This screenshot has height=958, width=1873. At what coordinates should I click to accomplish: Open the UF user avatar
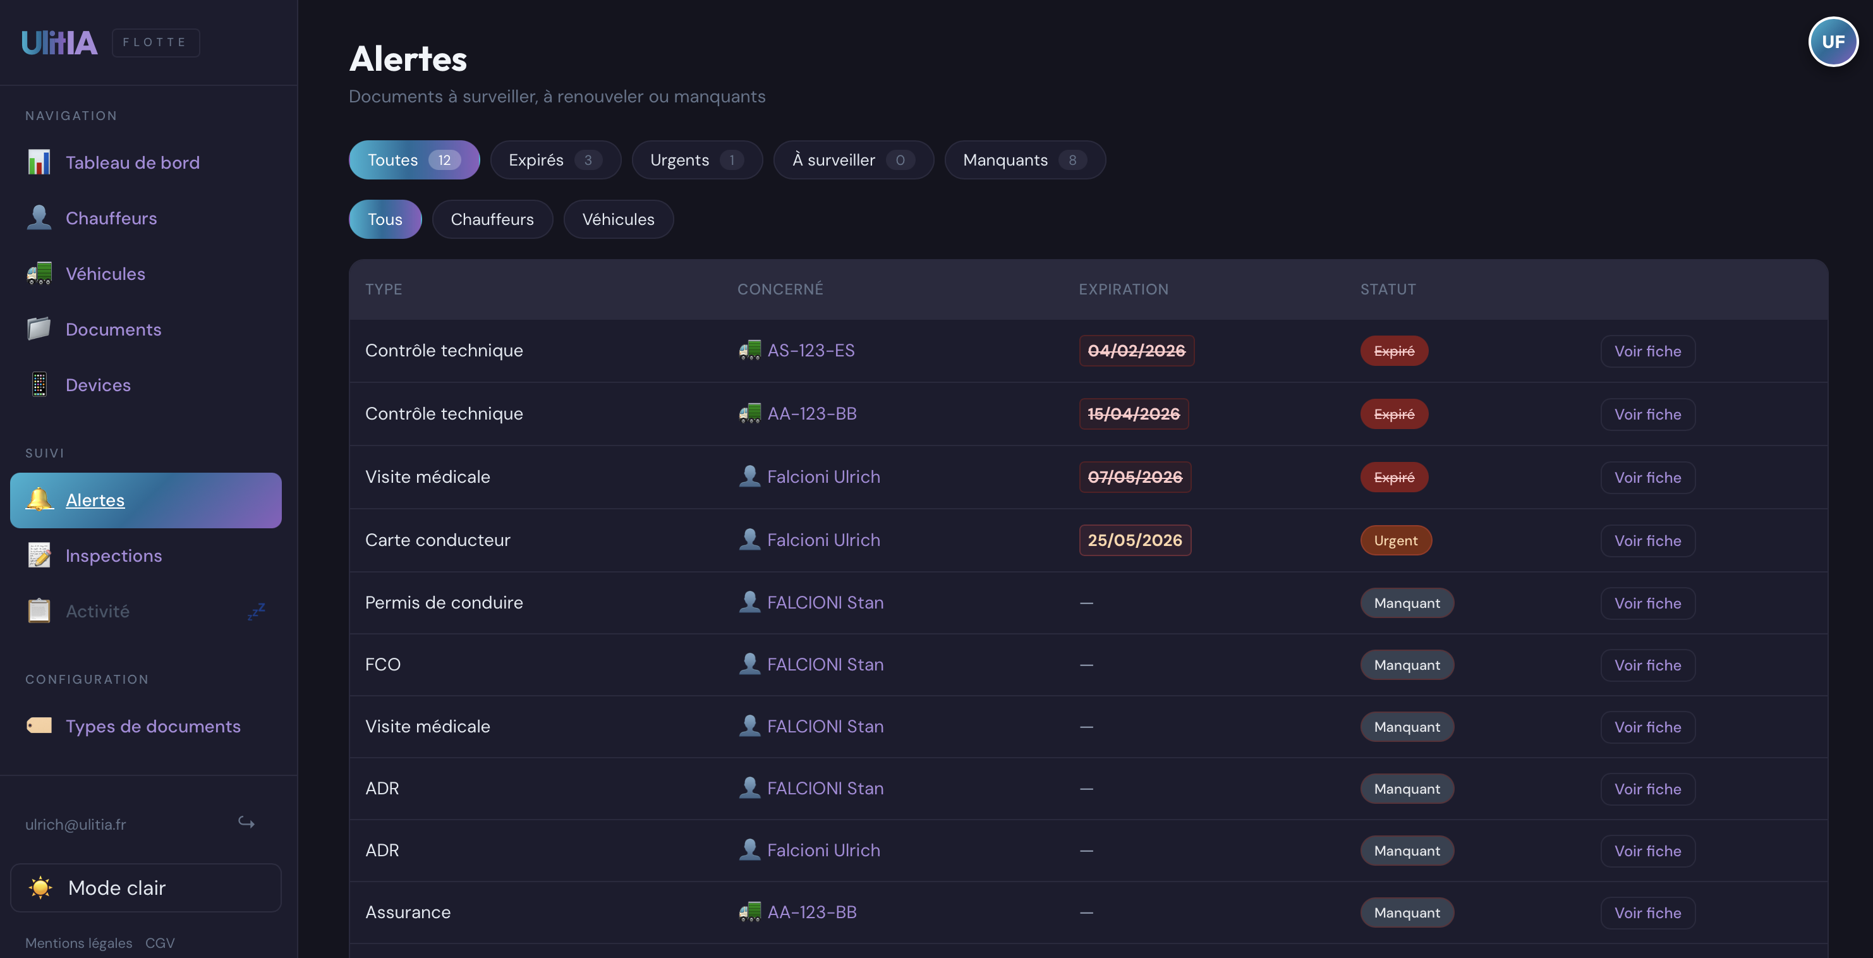click(x=1833, y=42)
